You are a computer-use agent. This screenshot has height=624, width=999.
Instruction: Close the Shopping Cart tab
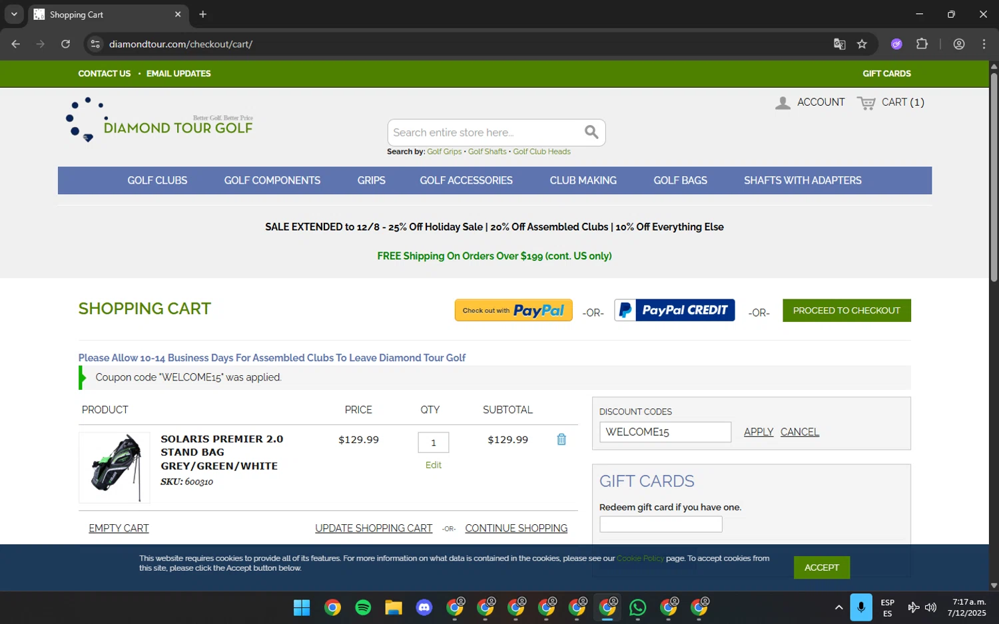(x=178, y=14)
